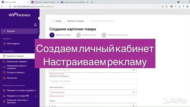This screenshot has width=190, height=107.
Task: Open the Тнвэд dropdown arrow
Action: 134,106
